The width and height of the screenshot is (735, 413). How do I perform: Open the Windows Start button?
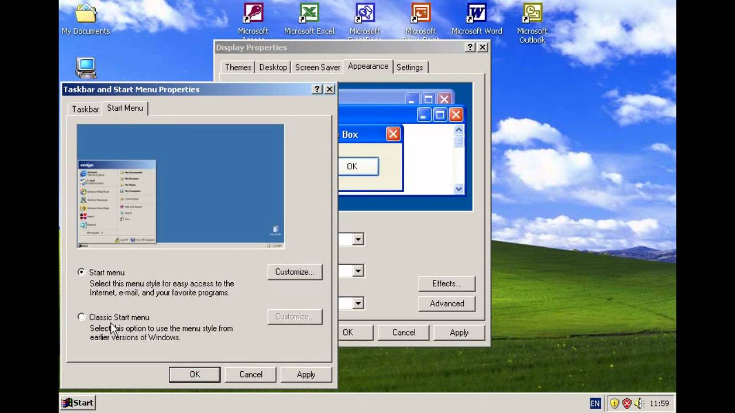(78, 403)
